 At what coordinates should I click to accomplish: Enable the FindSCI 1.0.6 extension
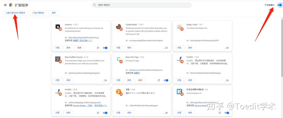pos(226,81)
